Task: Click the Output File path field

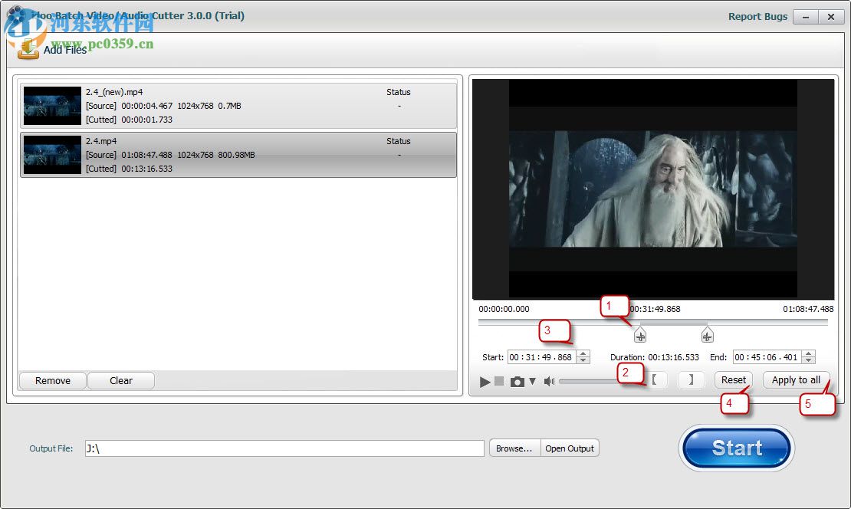Action: [284, 448]
